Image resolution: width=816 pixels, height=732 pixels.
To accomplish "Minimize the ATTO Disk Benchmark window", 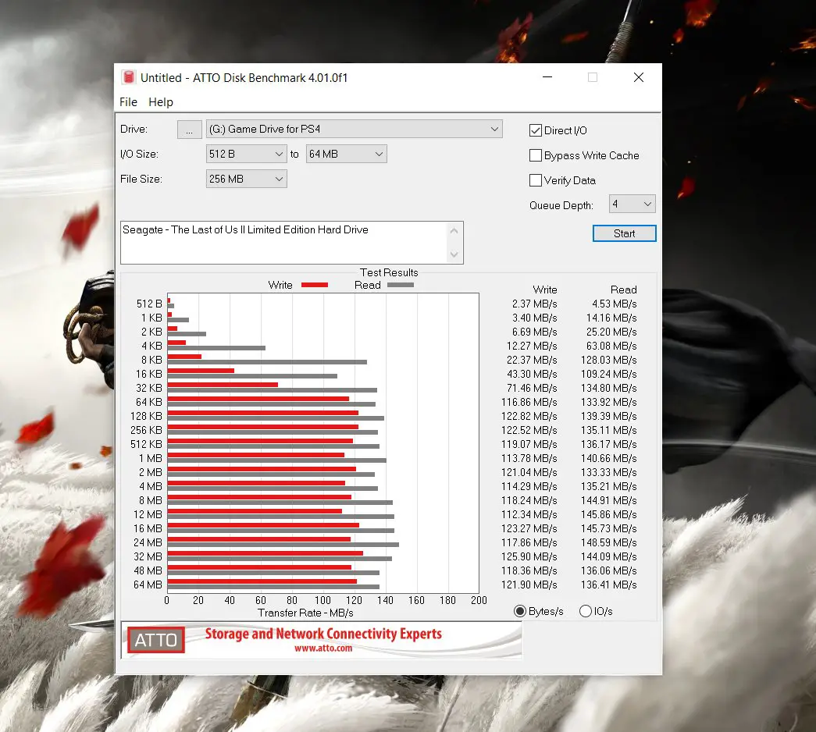I will click(x=547, y=77).
